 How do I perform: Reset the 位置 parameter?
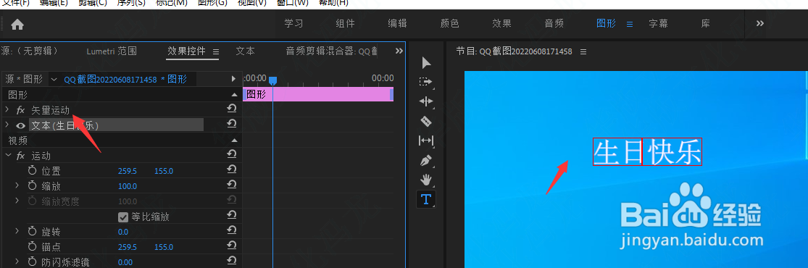tap(232, 169)
